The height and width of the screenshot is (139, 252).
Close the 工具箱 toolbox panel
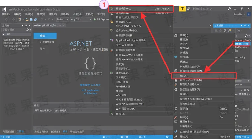[29, 25]
